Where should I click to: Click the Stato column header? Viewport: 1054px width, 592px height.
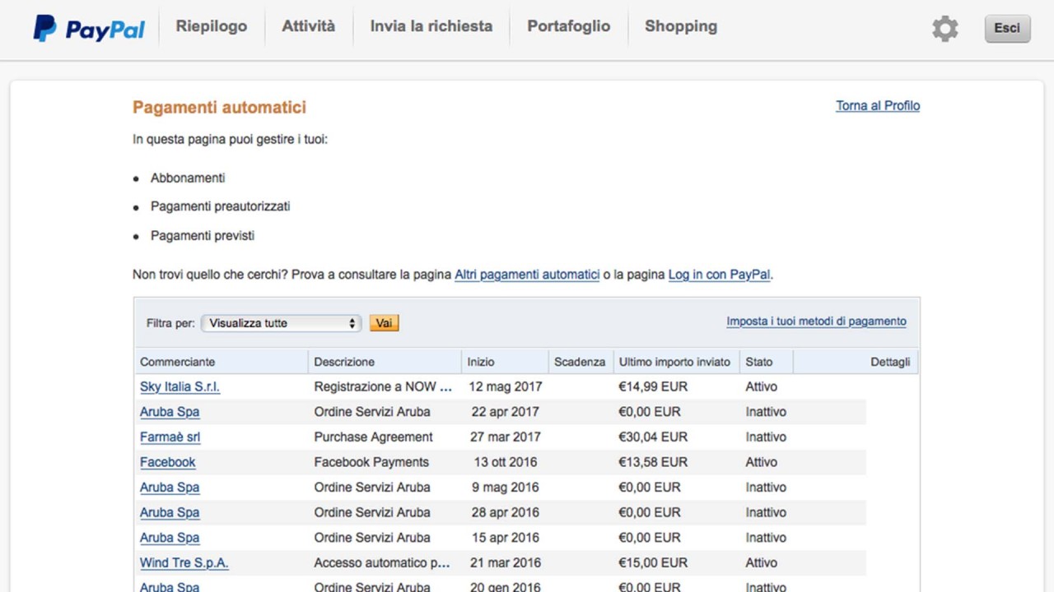[759, 362]
